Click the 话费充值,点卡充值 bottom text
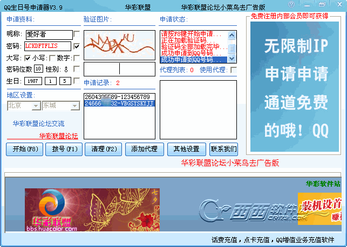The image size is (347, 247). pos(273,239)
